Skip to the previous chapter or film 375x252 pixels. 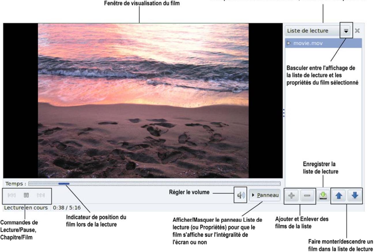pos(12,195)
